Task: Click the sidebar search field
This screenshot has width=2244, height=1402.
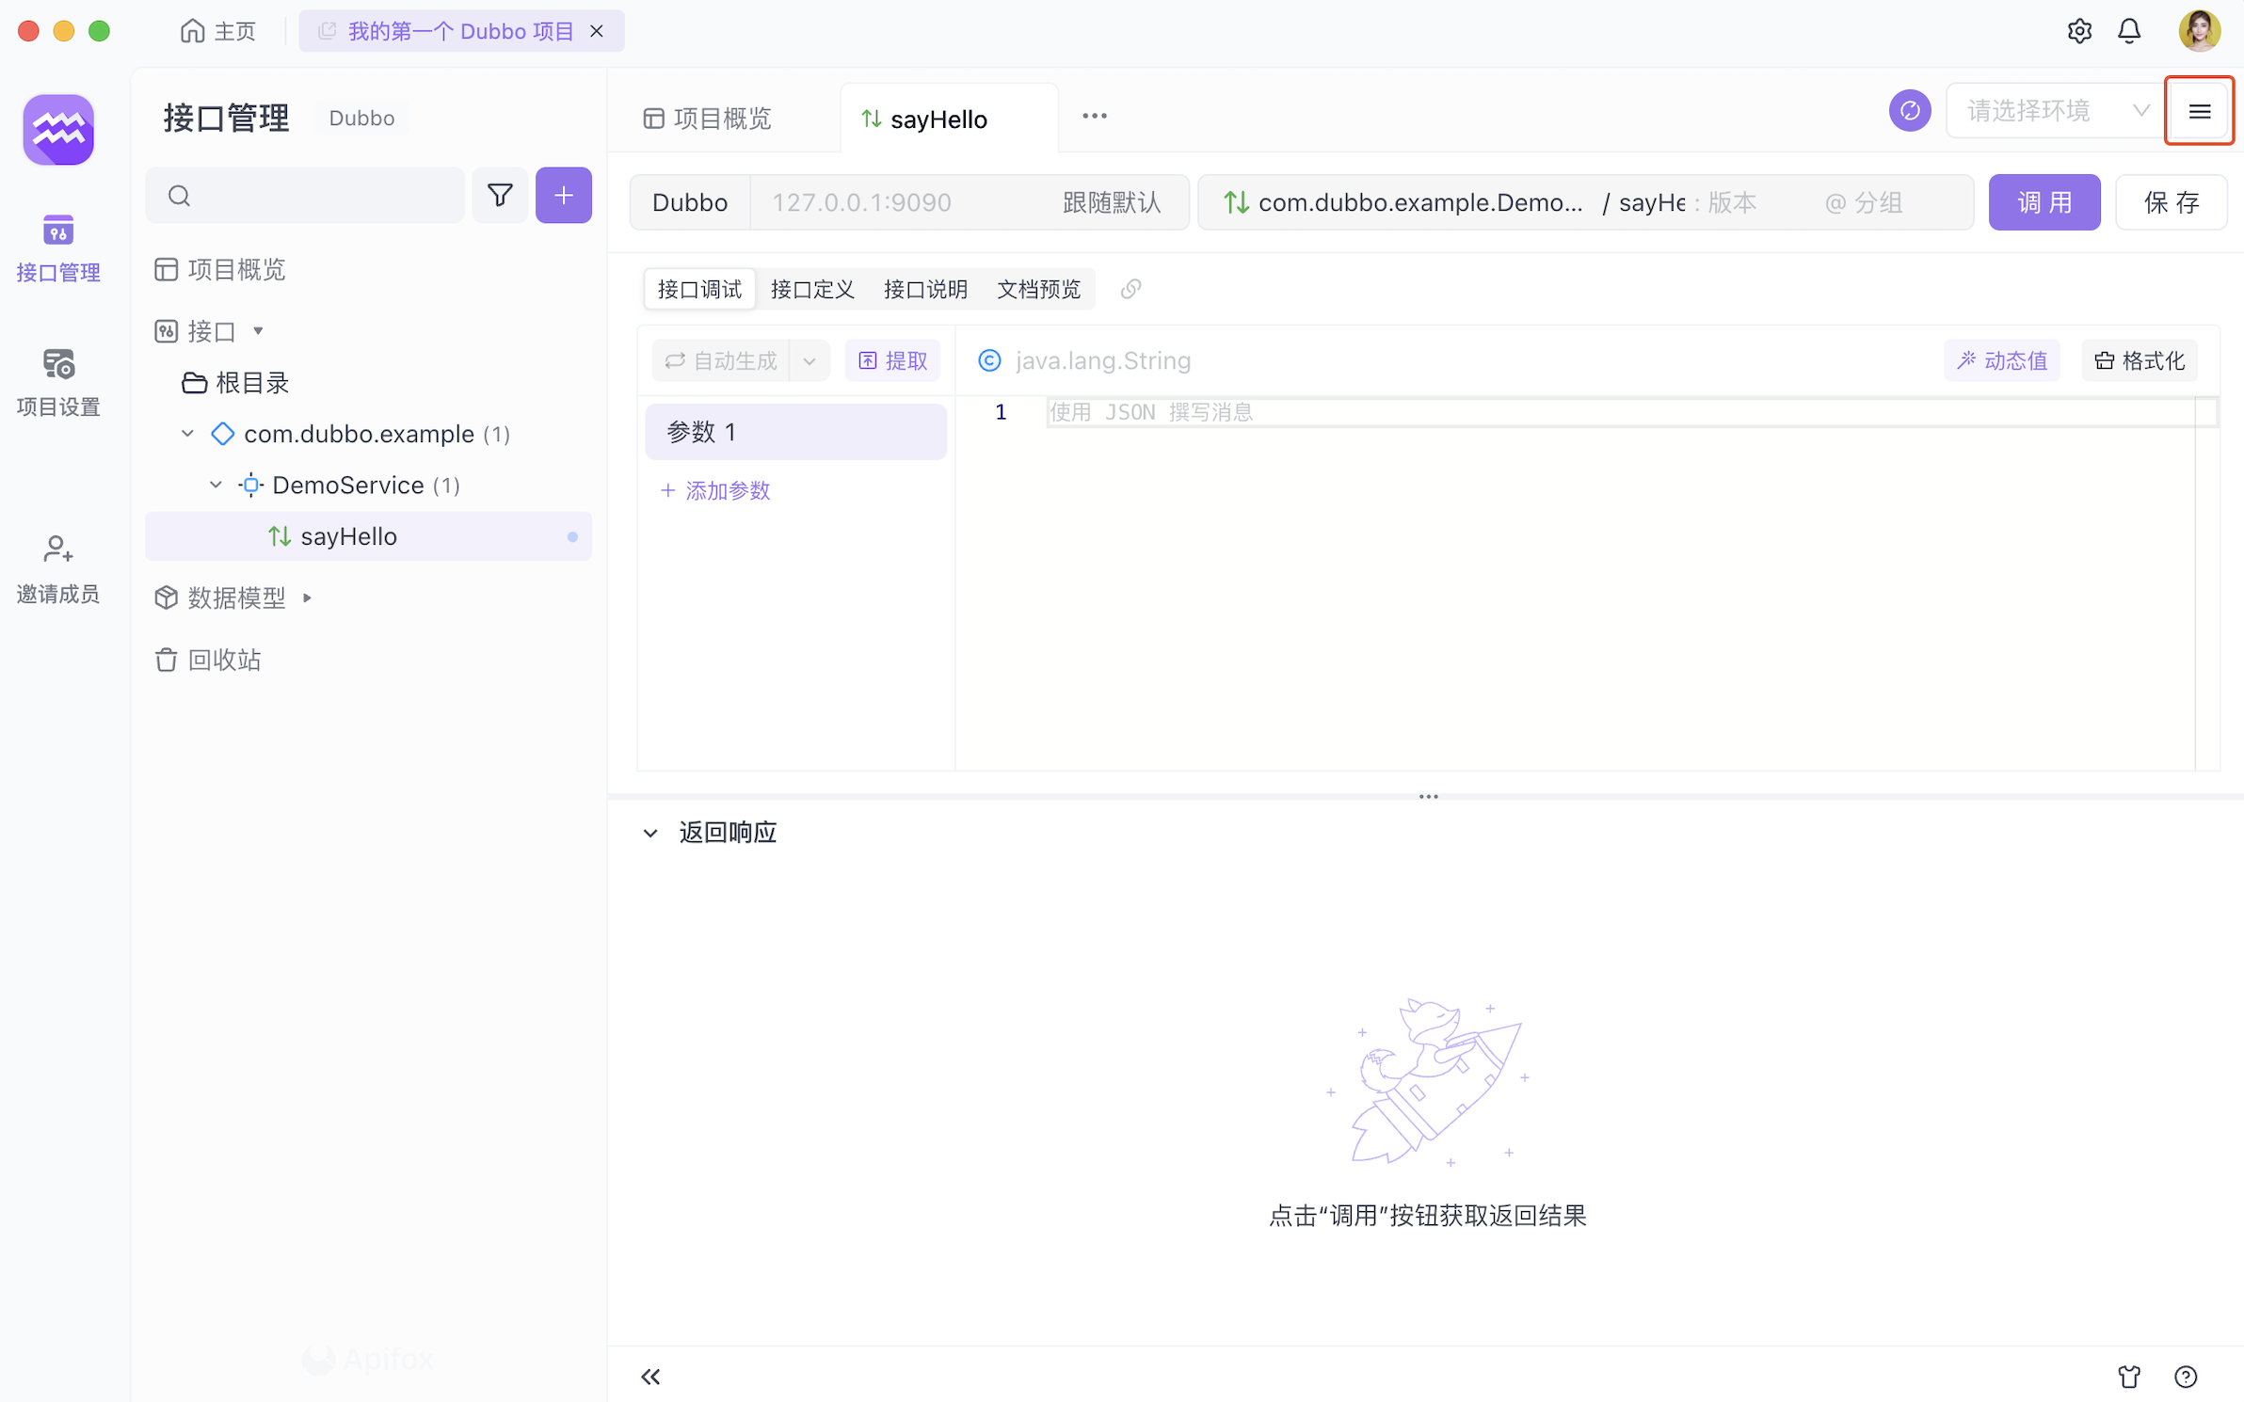Action: [305, 196]
